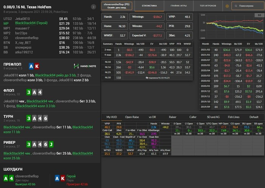Viewport: 265px width, 188px height.
Task: Click the Герой link in showdown
Action: tap(71, 176)
